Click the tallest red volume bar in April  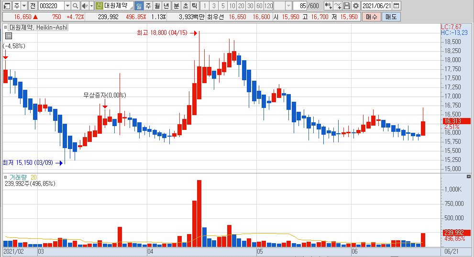[x=199, y=213]
